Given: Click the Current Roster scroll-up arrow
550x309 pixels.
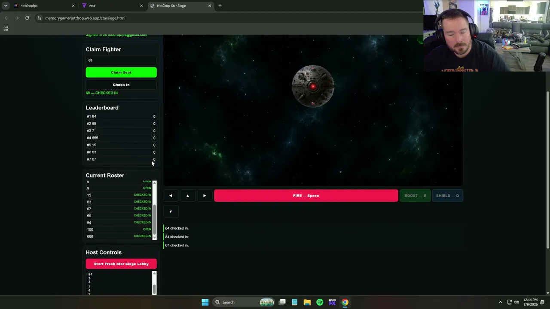Looking at the screenshot, I should (155, 183).
